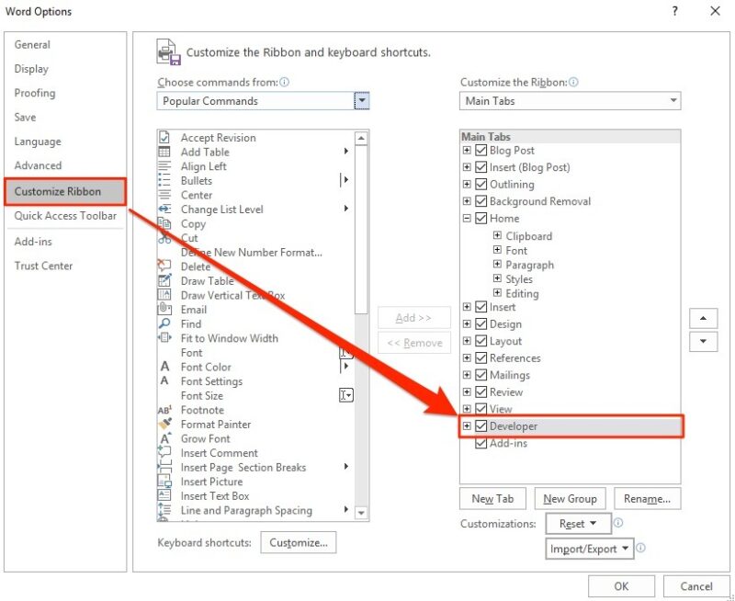Screen dimensions: 735x601
Task: Disable the Blog Post tab checkbox
Action: (481, 151)
